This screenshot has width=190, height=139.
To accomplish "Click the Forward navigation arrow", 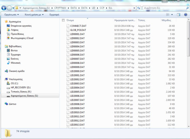I will [9, 8].
